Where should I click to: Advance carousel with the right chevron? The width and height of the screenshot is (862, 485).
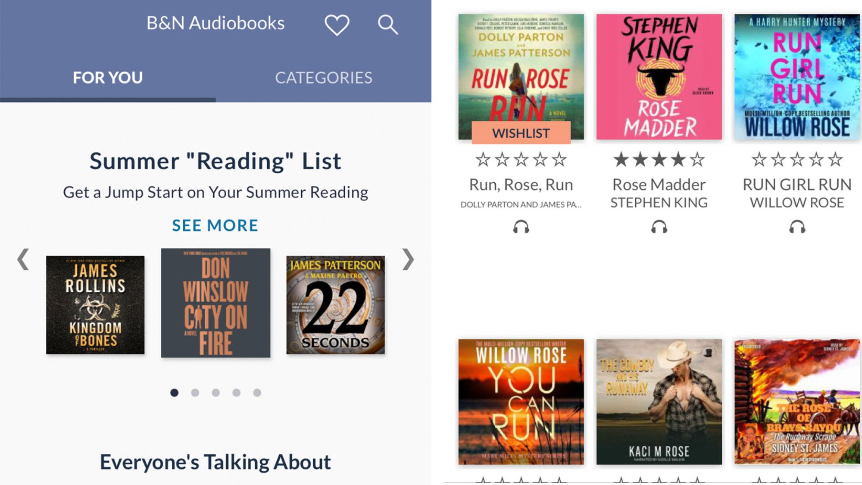[x=408, y=260]
